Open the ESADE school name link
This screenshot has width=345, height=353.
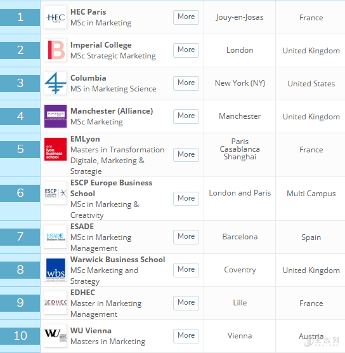coord(82,227)
